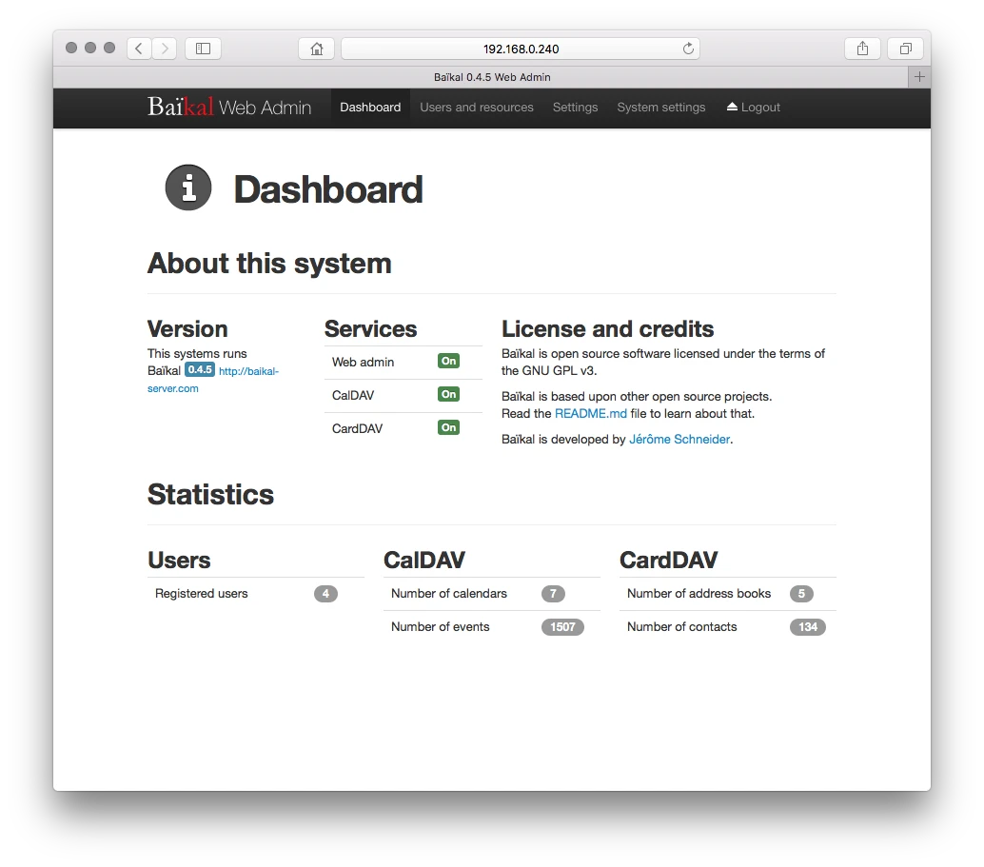
Task: Add a new tab with the plus button
Action: coord(919,76)
